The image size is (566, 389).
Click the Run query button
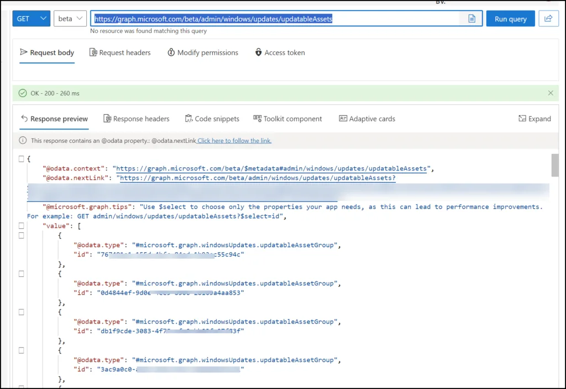510,19
